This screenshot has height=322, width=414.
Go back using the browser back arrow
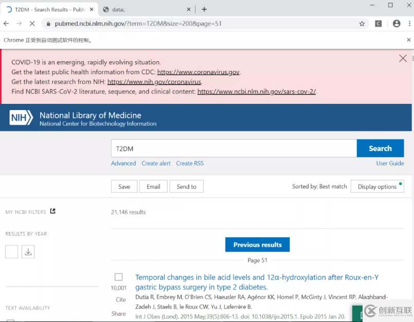click(6, 23)
